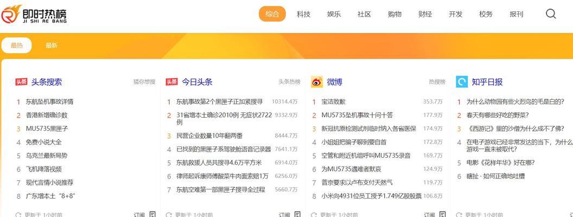This screenshot has height=217, width=573.
Task: Open 在电子游戏已经非常发达的当下 article
Action: pos(519,145)
